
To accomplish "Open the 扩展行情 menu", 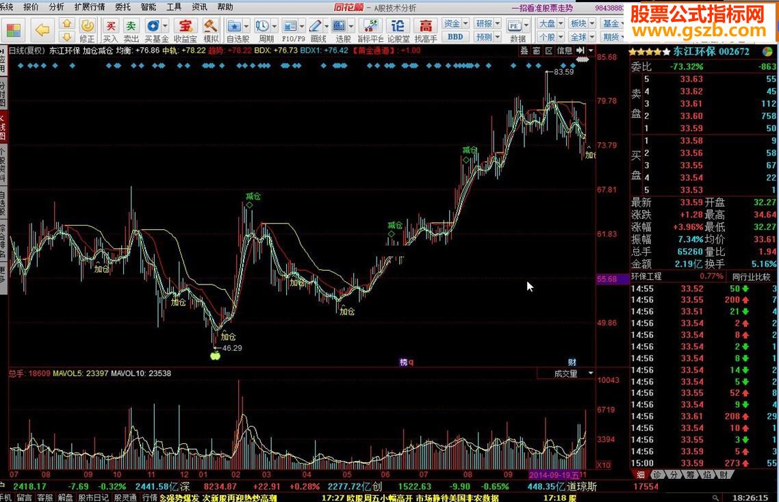I will [x=90, y=7].
